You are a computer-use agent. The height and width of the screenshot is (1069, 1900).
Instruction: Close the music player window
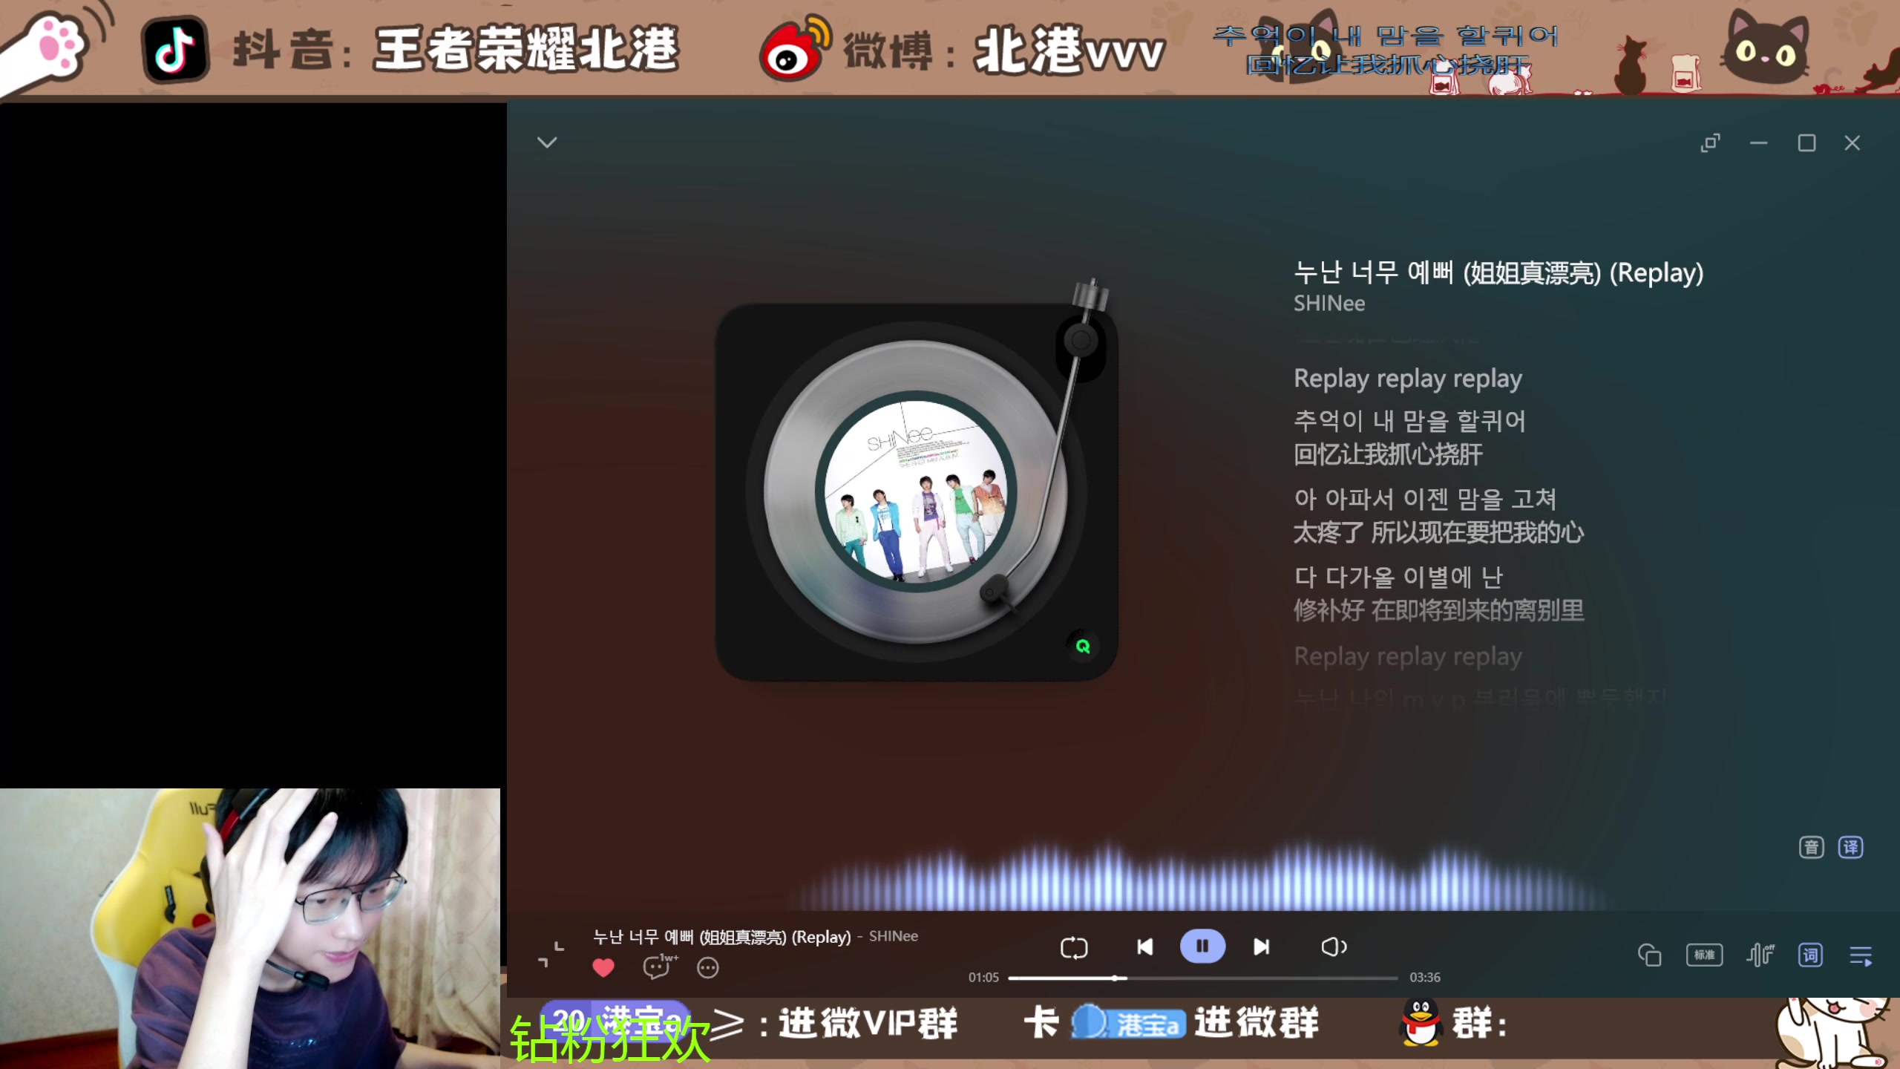click(x=1852, y=143)
